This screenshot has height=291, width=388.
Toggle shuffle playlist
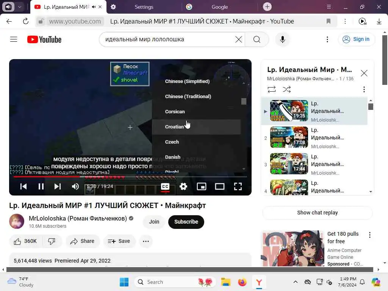(x=286, y=89)
